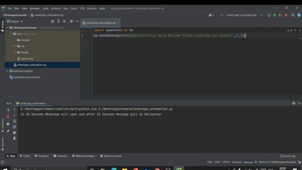
Task: Click whatsapp_automation.py breadcrumb in navigation bar
Action: click(47, 15)
